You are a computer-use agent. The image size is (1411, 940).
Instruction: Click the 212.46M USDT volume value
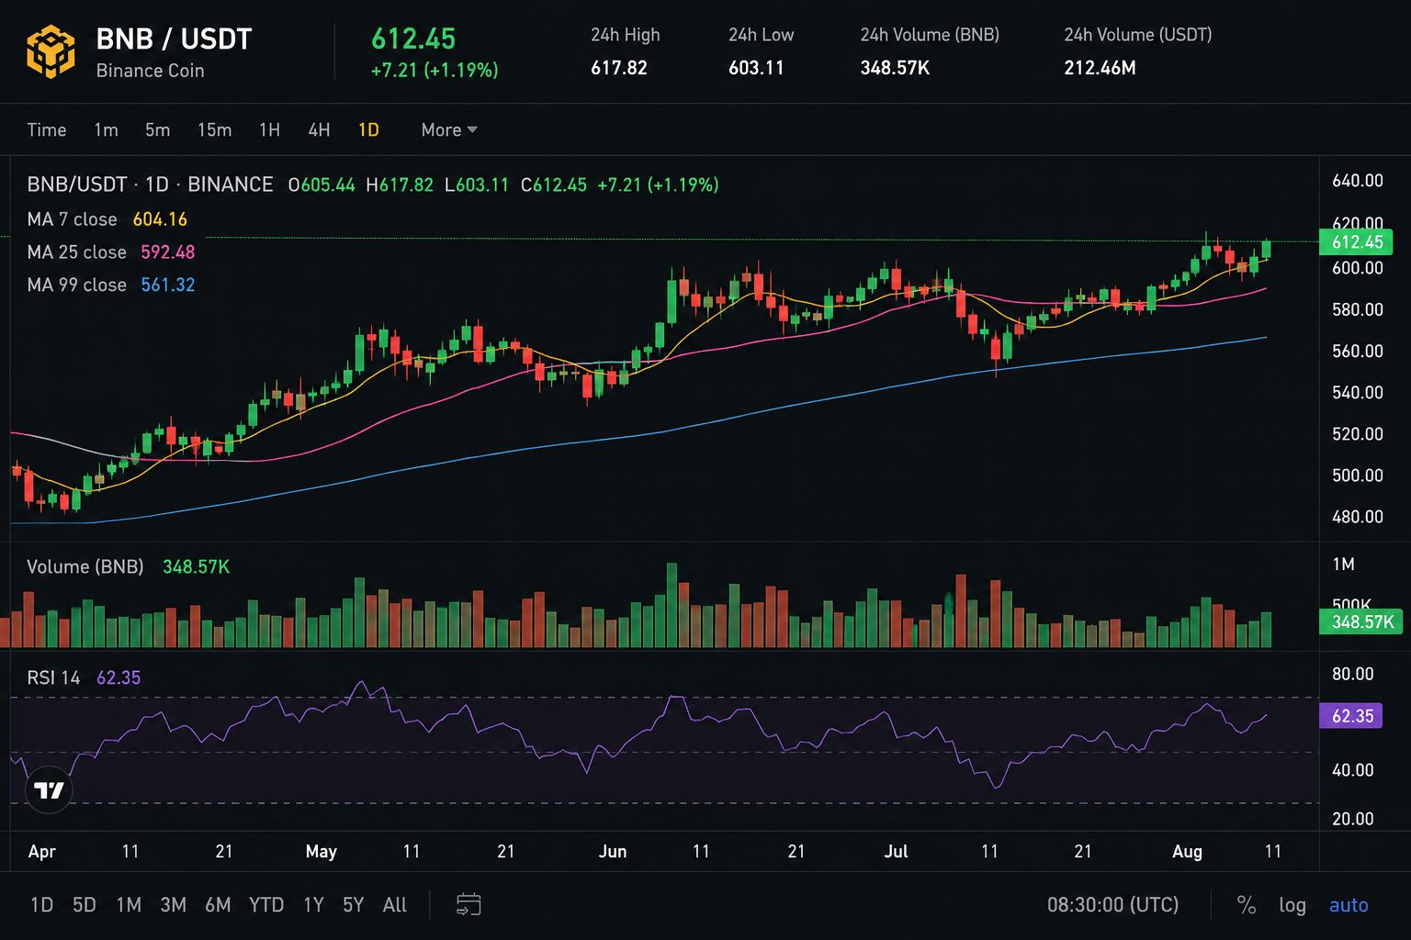(1100, 68)
